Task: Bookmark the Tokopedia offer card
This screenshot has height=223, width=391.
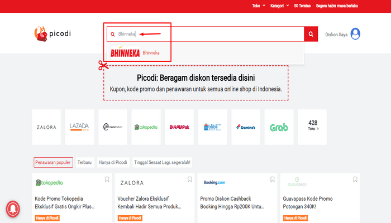Action: pos(107,180)
